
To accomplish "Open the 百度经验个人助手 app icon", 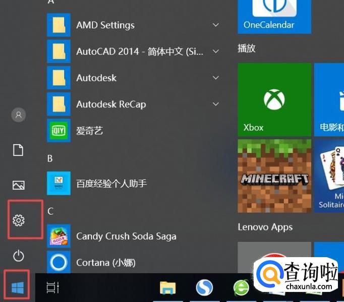I will (59, 183).
